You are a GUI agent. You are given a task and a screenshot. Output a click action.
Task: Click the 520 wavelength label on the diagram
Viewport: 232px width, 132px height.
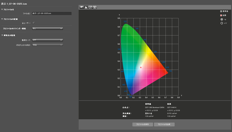125,22
